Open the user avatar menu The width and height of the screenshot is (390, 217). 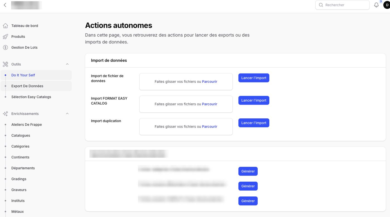(387, 5)
